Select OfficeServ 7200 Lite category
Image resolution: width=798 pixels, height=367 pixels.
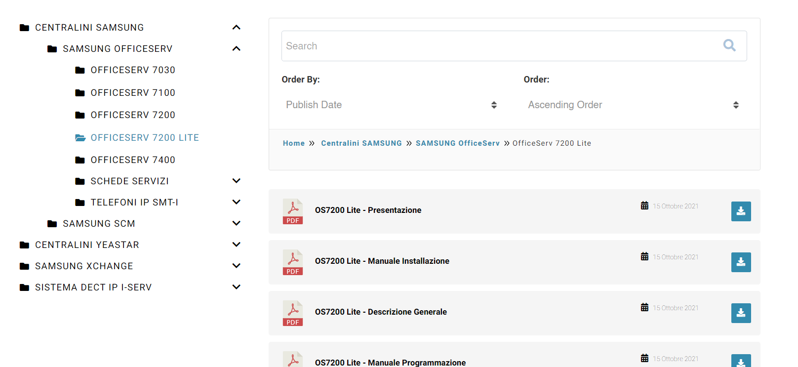coord(145,138)
